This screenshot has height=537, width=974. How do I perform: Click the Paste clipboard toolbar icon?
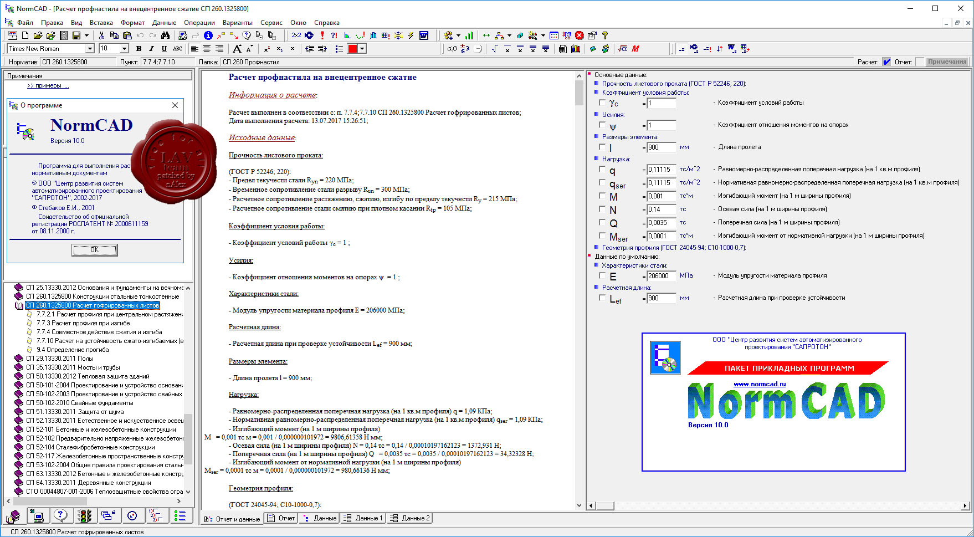pyautogui.click(x=127, y=35)
